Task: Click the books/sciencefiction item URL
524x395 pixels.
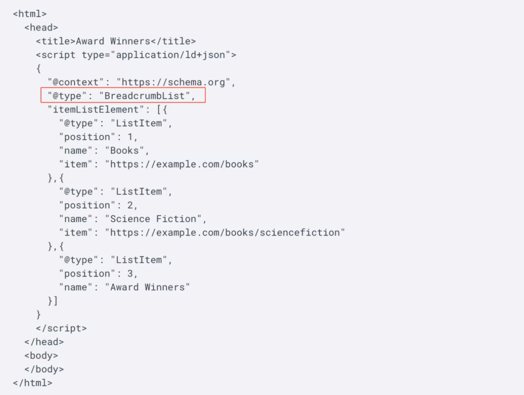Action: (x=225, y=232)
